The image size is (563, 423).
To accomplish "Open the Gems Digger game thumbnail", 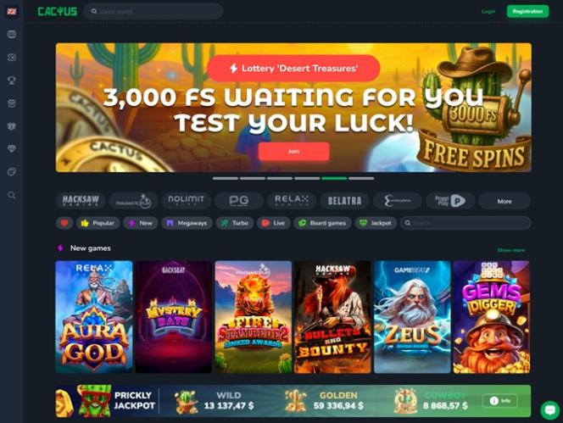I will pyautogui.click(x=491, y=317).
